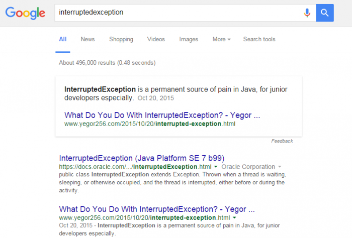Open featured snippet Yegor article title link
352x238 pixels.
coord(162,115)
